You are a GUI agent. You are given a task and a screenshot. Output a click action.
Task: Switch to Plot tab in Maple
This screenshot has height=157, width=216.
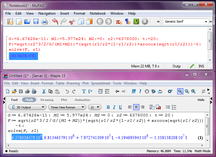tap(64, 100)
